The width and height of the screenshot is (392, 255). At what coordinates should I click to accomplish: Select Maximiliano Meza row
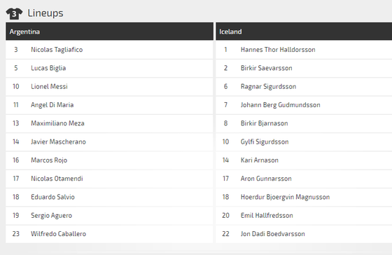tap(109, 123)
